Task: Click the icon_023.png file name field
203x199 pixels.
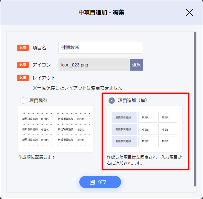Action: coord(94,65)
